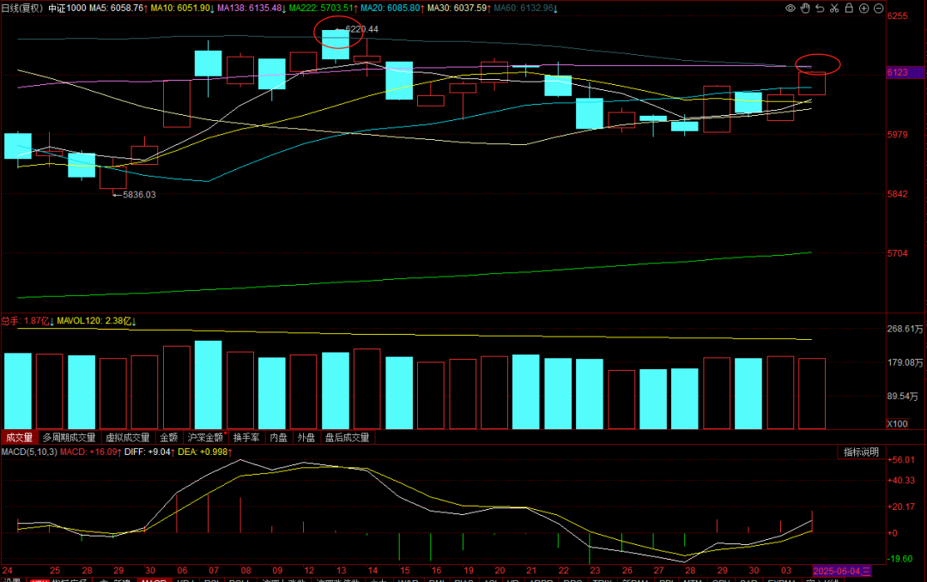Select the 换手率 tab
This screenshot has height=582, width=927.
(x=246, y=438)
